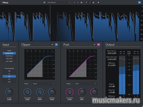Open the Clipper Mode Boost dropdown
This screenshot has width=143, height=107.
tap(43, 84)
